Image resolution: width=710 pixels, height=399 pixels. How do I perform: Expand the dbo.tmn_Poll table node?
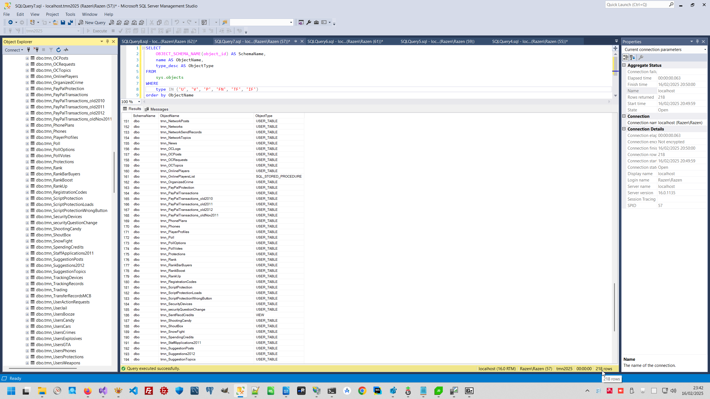27,144
